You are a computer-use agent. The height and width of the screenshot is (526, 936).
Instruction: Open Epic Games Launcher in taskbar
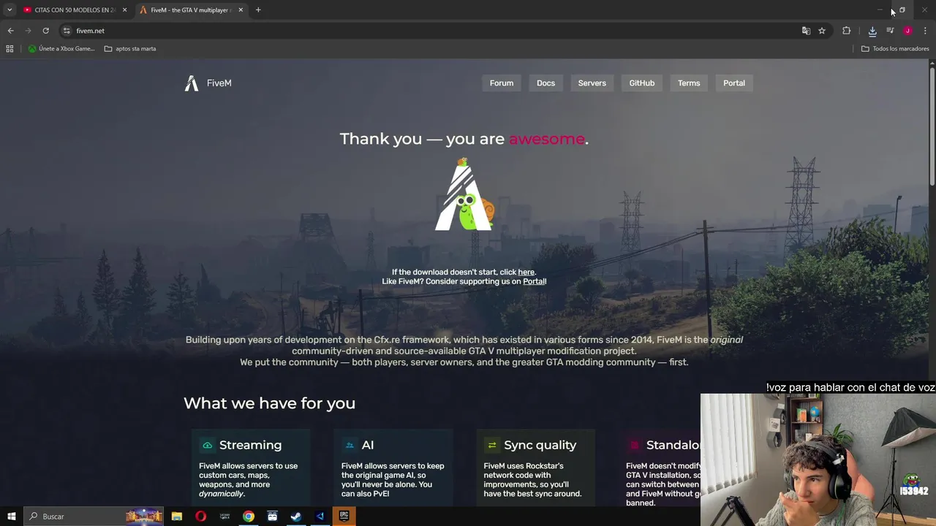pyautogui.click(x=344, y=517)
